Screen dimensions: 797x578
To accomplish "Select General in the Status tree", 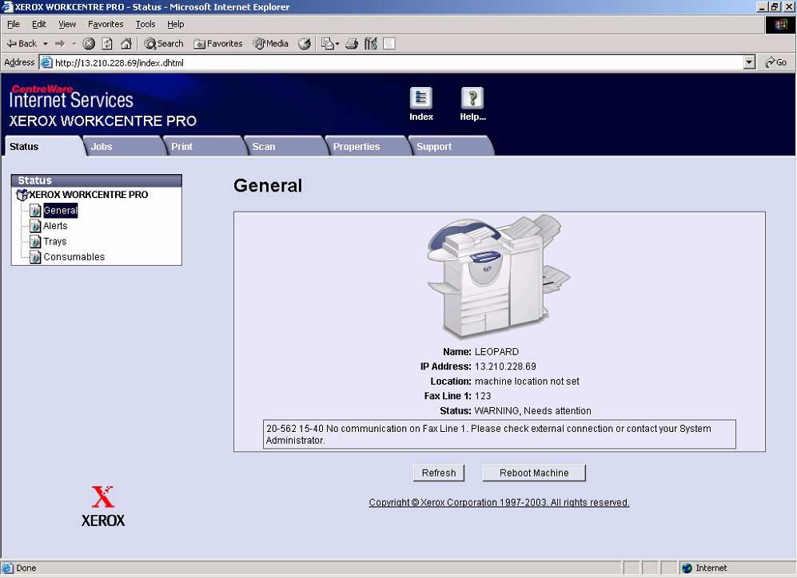I will tap(61, 210).
